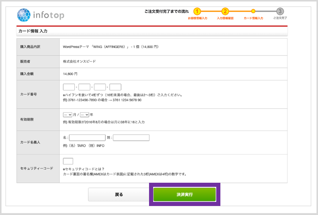This screenshot has width=318, height=215.
Task: Click the TARO INFO name example text
Action: tap(84, 146)
